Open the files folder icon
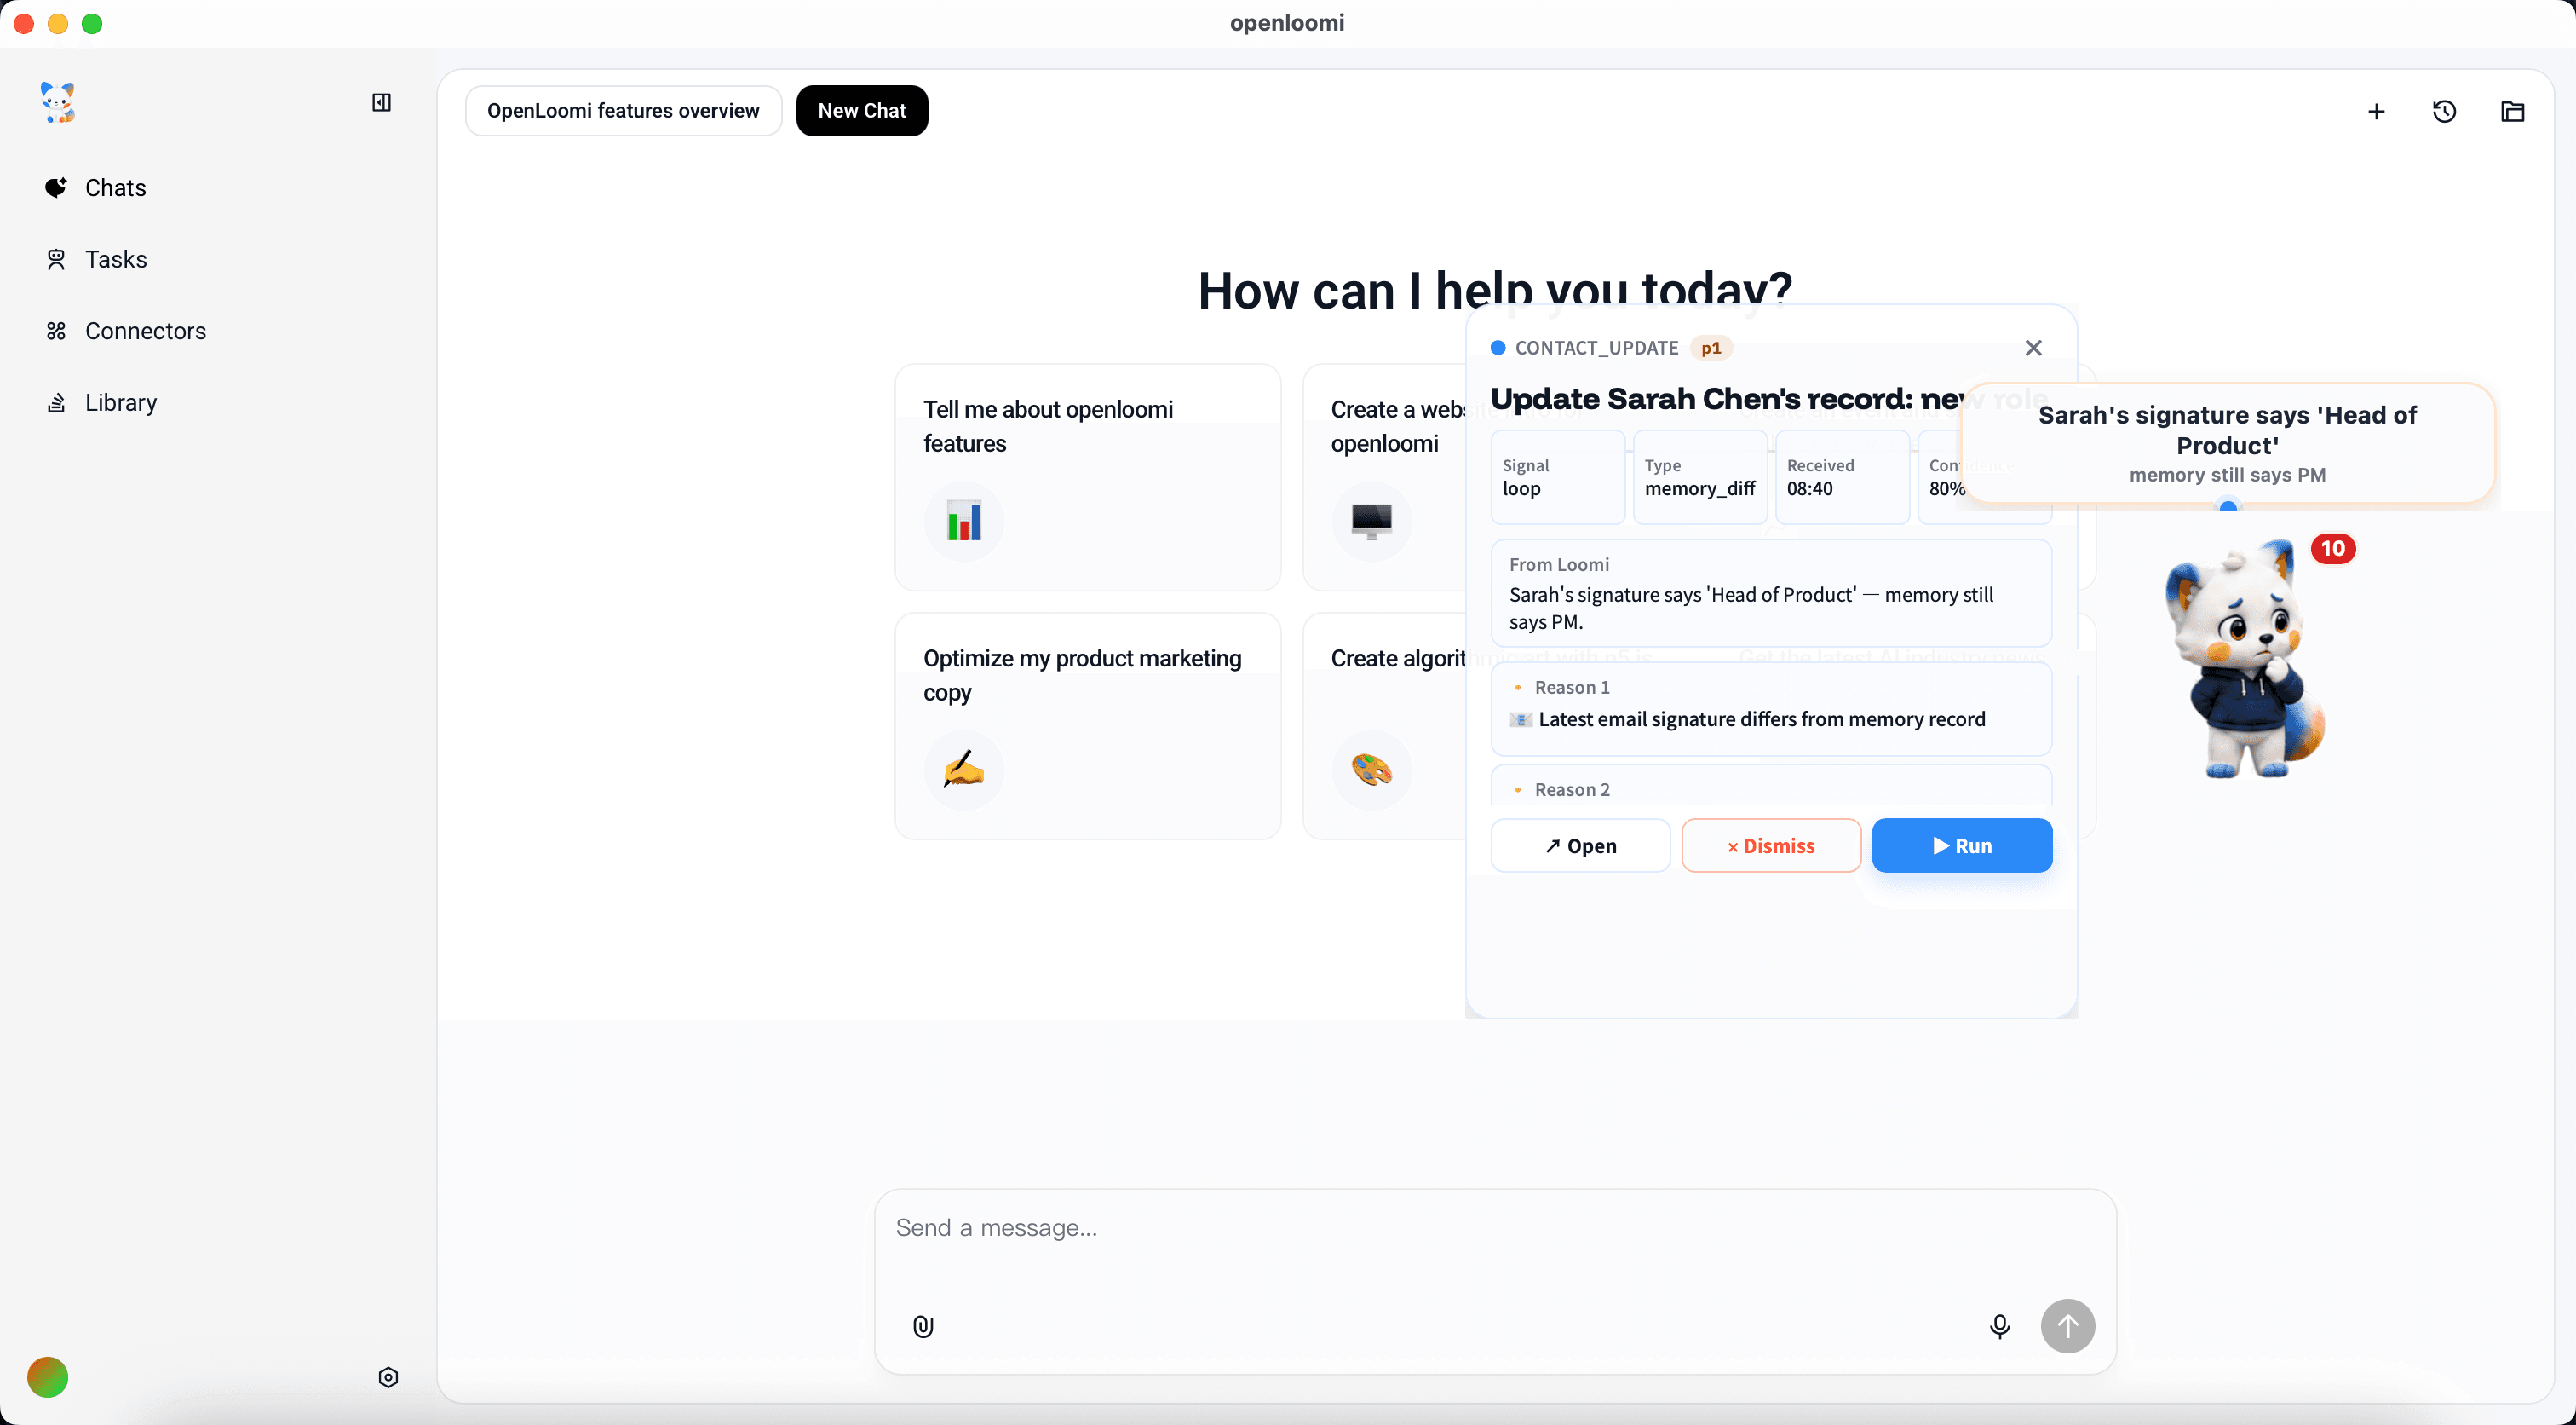The width and height of the screenshot is (2576, 1425). pyautogui.click(x=2512, y=112)
